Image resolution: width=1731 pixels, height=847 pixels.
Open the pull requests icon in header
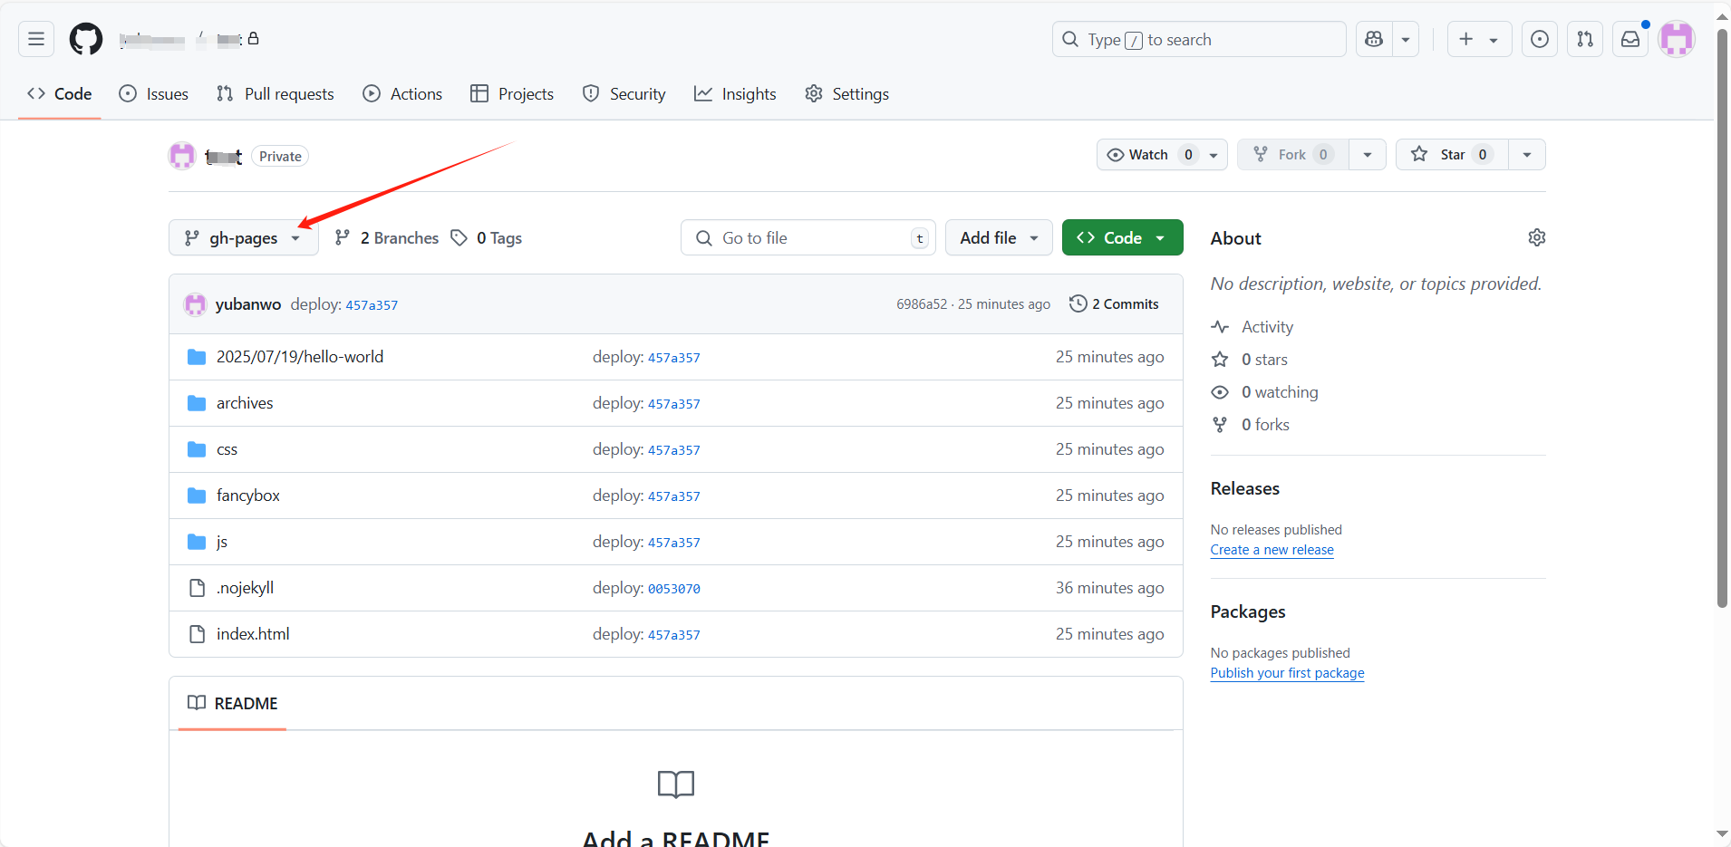(1585, 39)
